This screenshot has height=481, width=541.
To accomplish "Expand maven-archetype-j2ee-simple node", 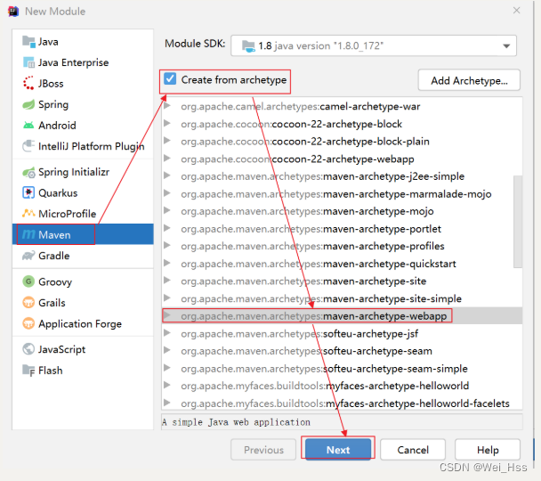I will [167, 175].
